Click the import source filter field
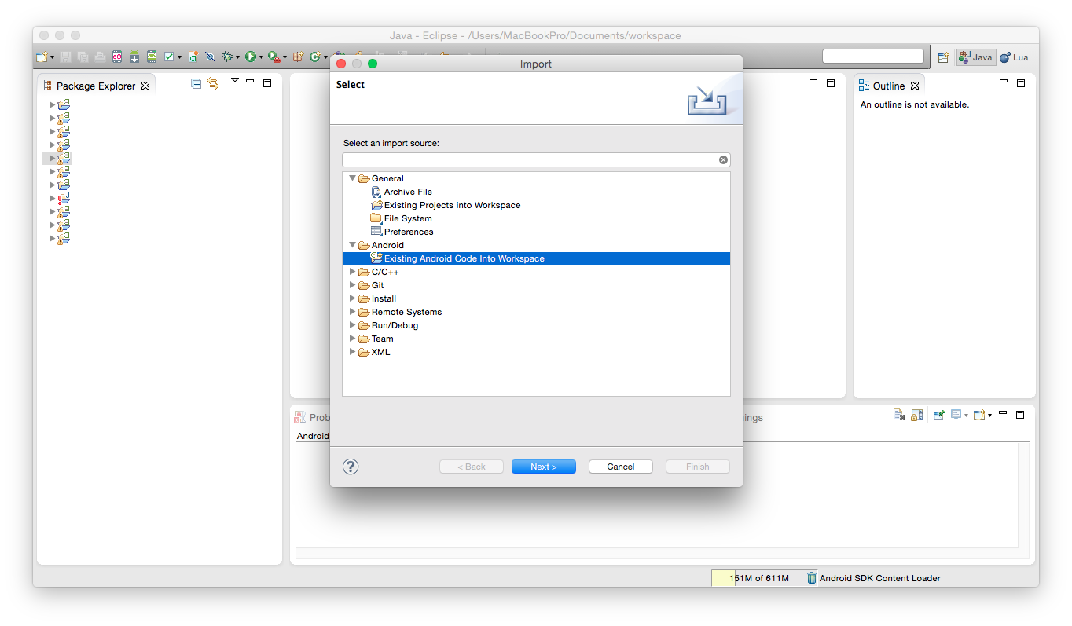Viewport: 1072px width, 626px height. tap(536, 159)
